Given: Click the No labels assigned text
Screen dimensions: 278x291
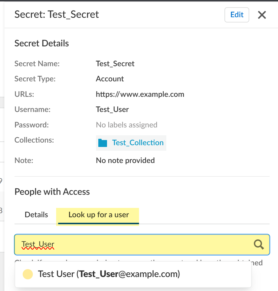Looking at the screenshot, I should click(x=126, y=125).
